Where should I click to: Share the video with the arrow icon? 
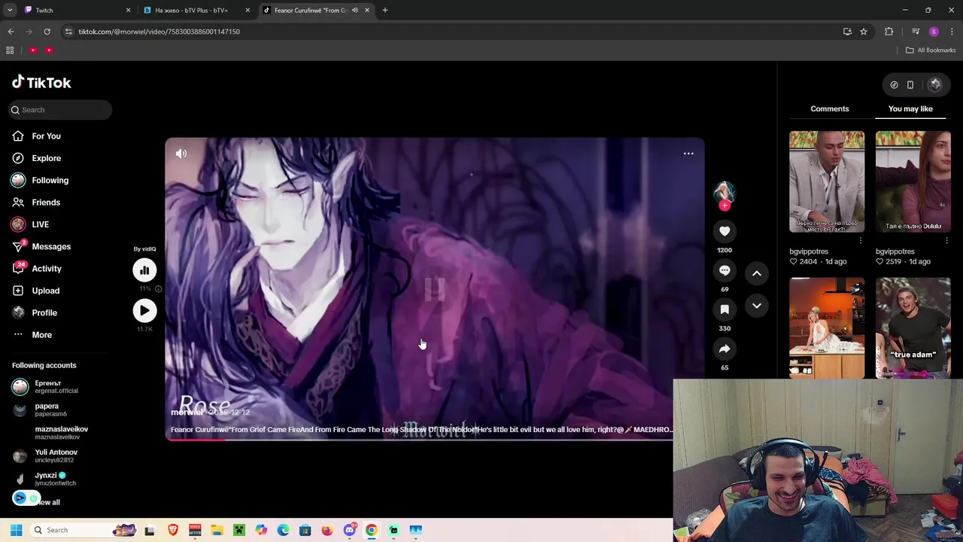(x=725, y=349)
